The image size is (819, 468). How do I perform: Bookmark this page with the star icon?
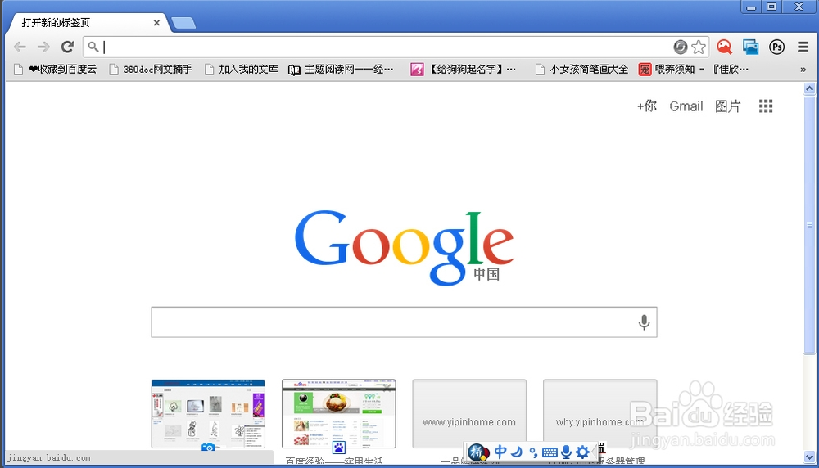tap(699, 47)
